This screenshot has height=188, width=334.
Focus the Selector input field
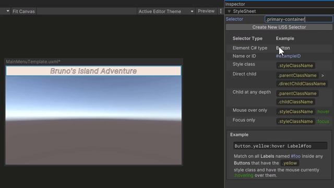coord(299,19)
